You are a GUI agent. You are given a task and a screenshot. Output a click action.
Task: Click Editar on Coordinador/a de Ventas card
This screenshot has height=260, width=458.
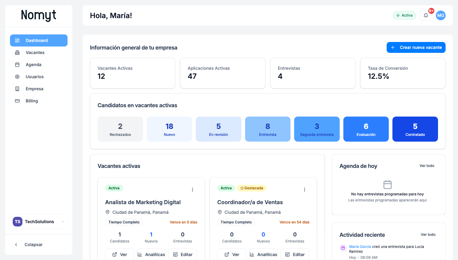(295, 254)
